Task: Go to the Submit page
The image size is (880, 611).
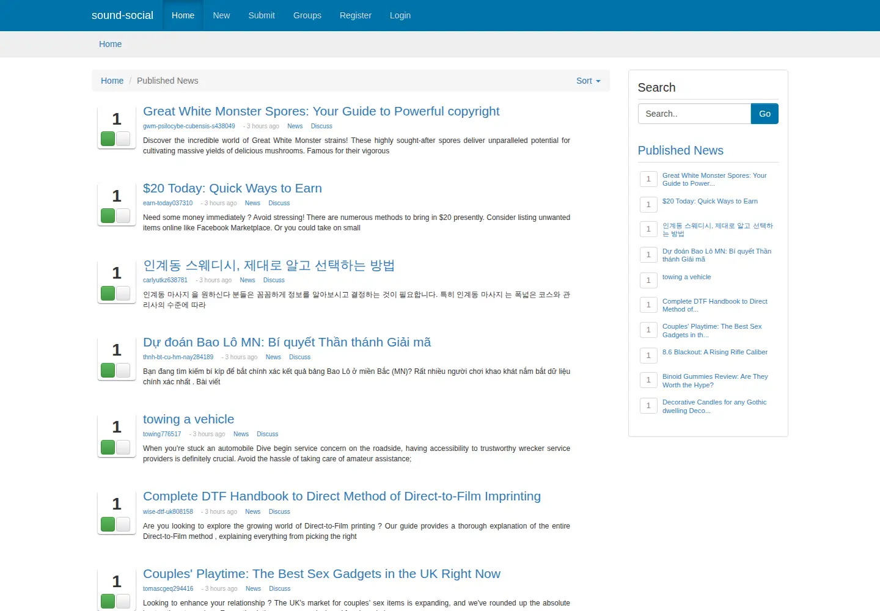Action: (x=262, y=15)
